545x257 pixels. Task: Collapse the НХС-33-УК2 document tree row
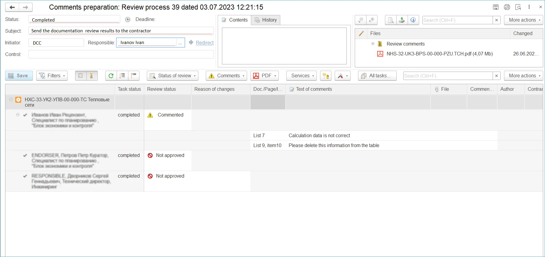tap(11, 99)
